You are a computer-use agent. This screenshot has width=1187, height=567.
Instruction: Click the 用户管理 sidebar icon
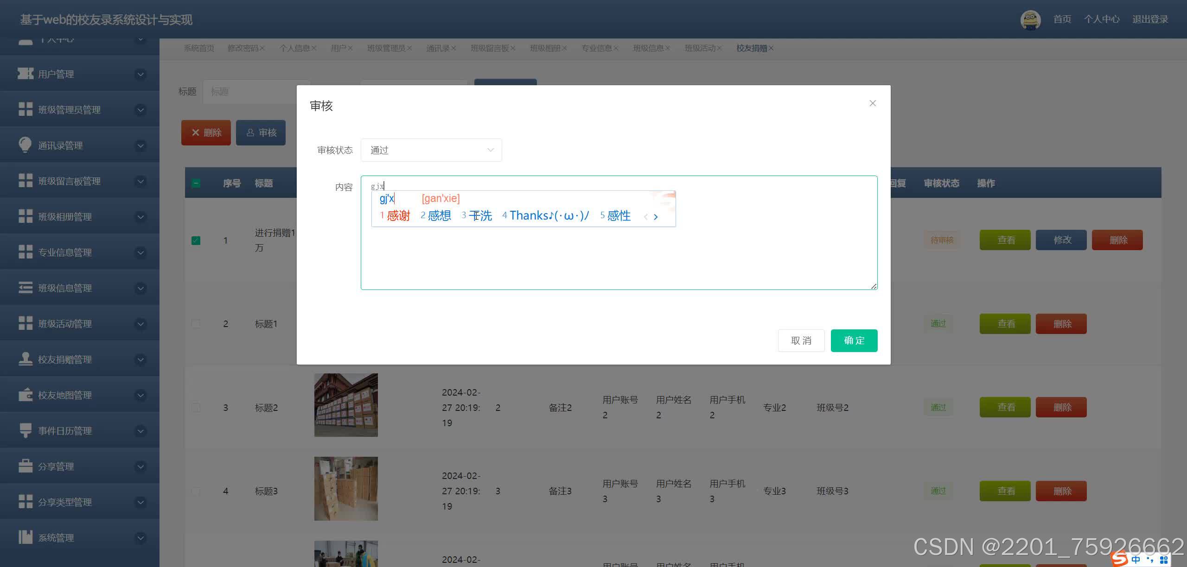click(26, 74)
